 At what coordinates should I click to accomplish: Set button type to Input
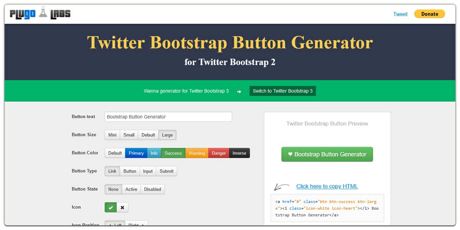148,171
